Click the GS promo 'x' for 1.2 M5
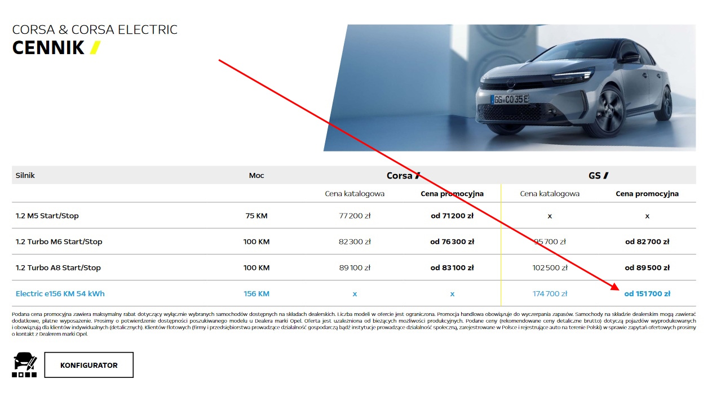The height and width of the screenshot is (401, 712). tap(647, 216)
